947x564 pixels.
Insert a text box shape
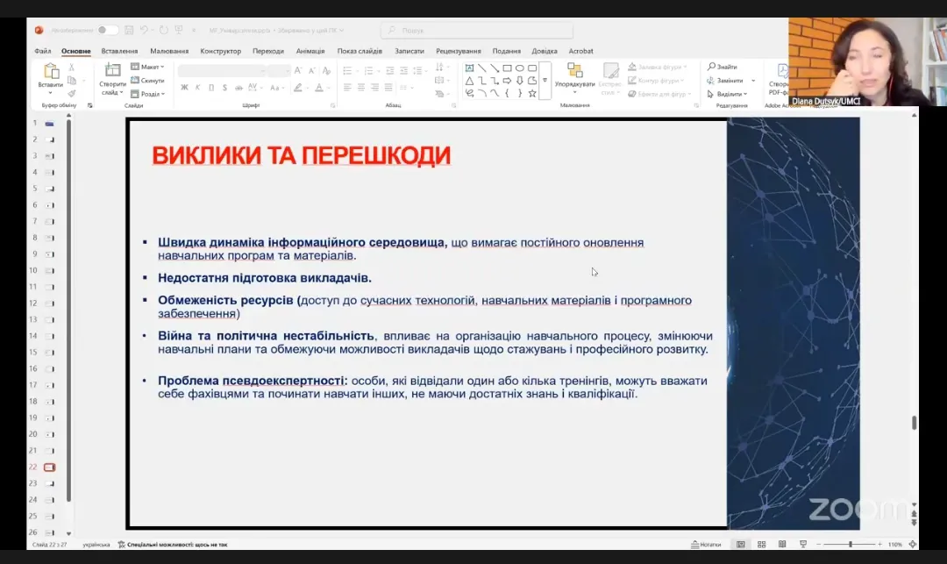469,68
